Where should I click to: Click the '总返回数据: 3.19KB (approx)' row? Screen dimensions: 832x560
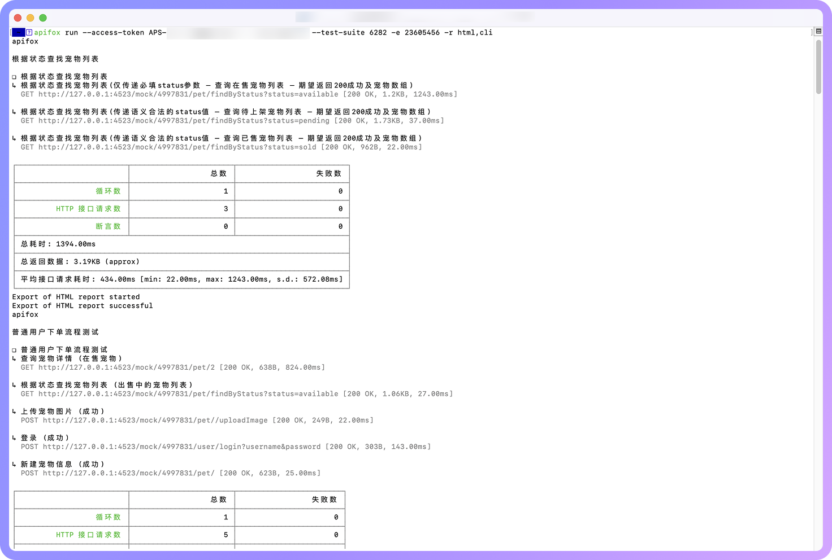coord(181,262)
